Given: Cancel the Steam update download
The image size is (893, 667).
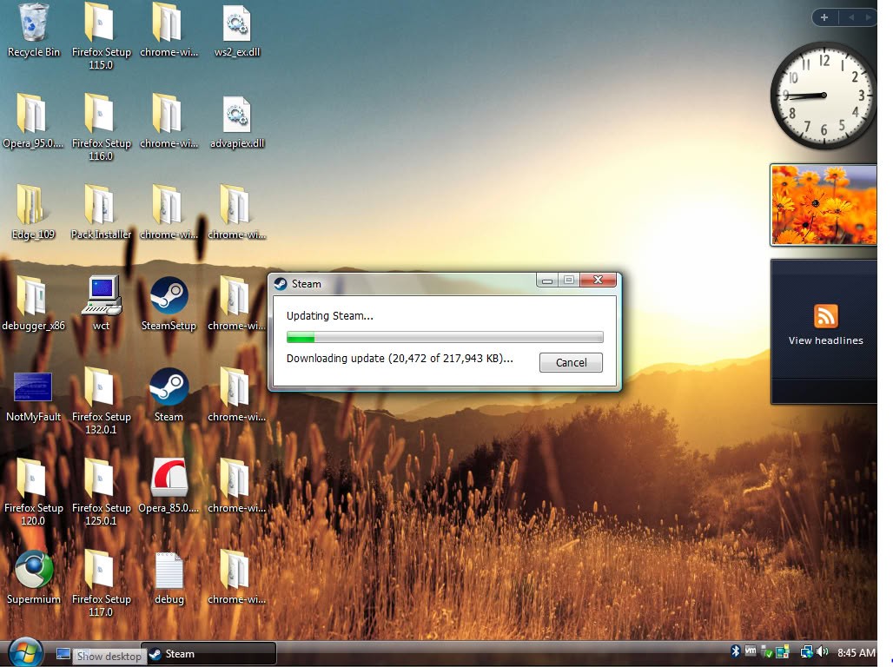Looking at the screenshot, I should point(571,362).
